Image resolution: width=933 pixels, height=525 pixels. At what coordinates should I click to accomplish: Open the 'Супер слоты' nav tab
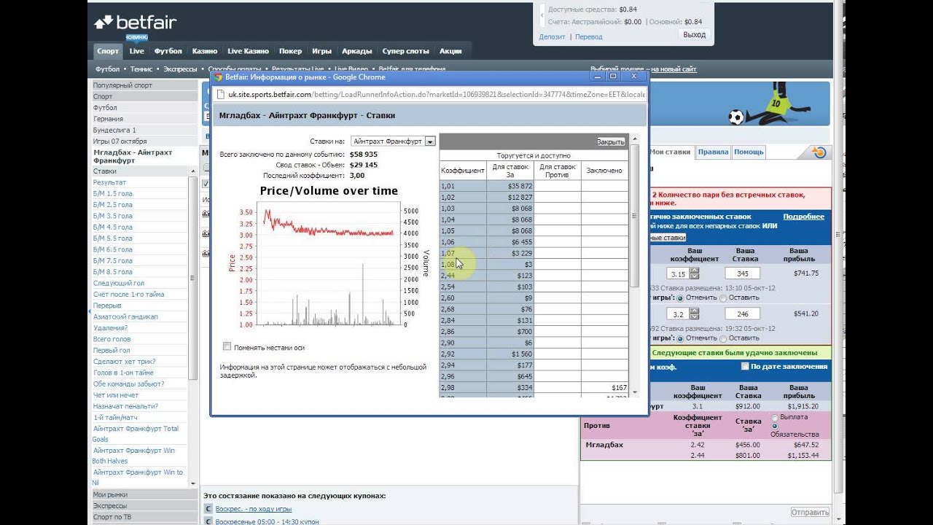tap(406, 51)
